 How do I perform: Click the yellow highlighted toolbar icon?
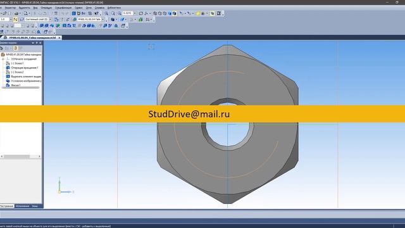tap(198, 13)
